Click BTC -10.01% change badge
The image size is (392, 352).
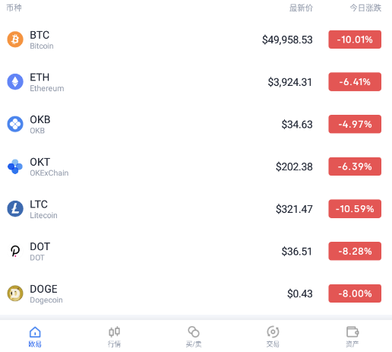click(x=355, y=40)
